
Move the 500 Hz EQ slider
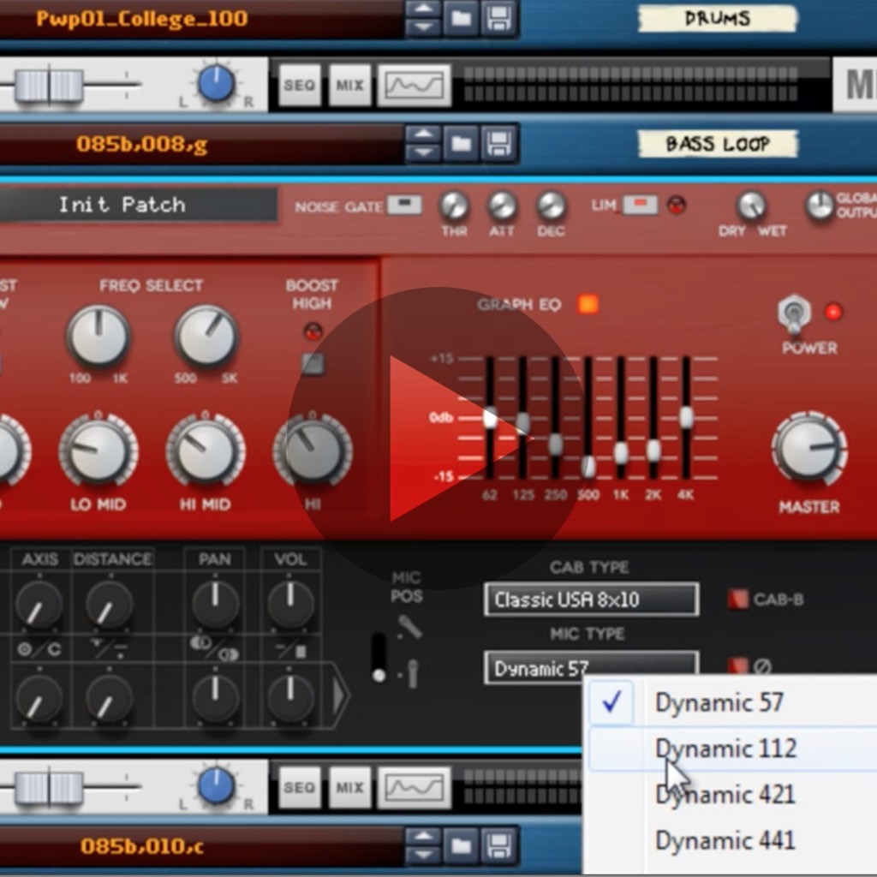[x=588, y=466]
